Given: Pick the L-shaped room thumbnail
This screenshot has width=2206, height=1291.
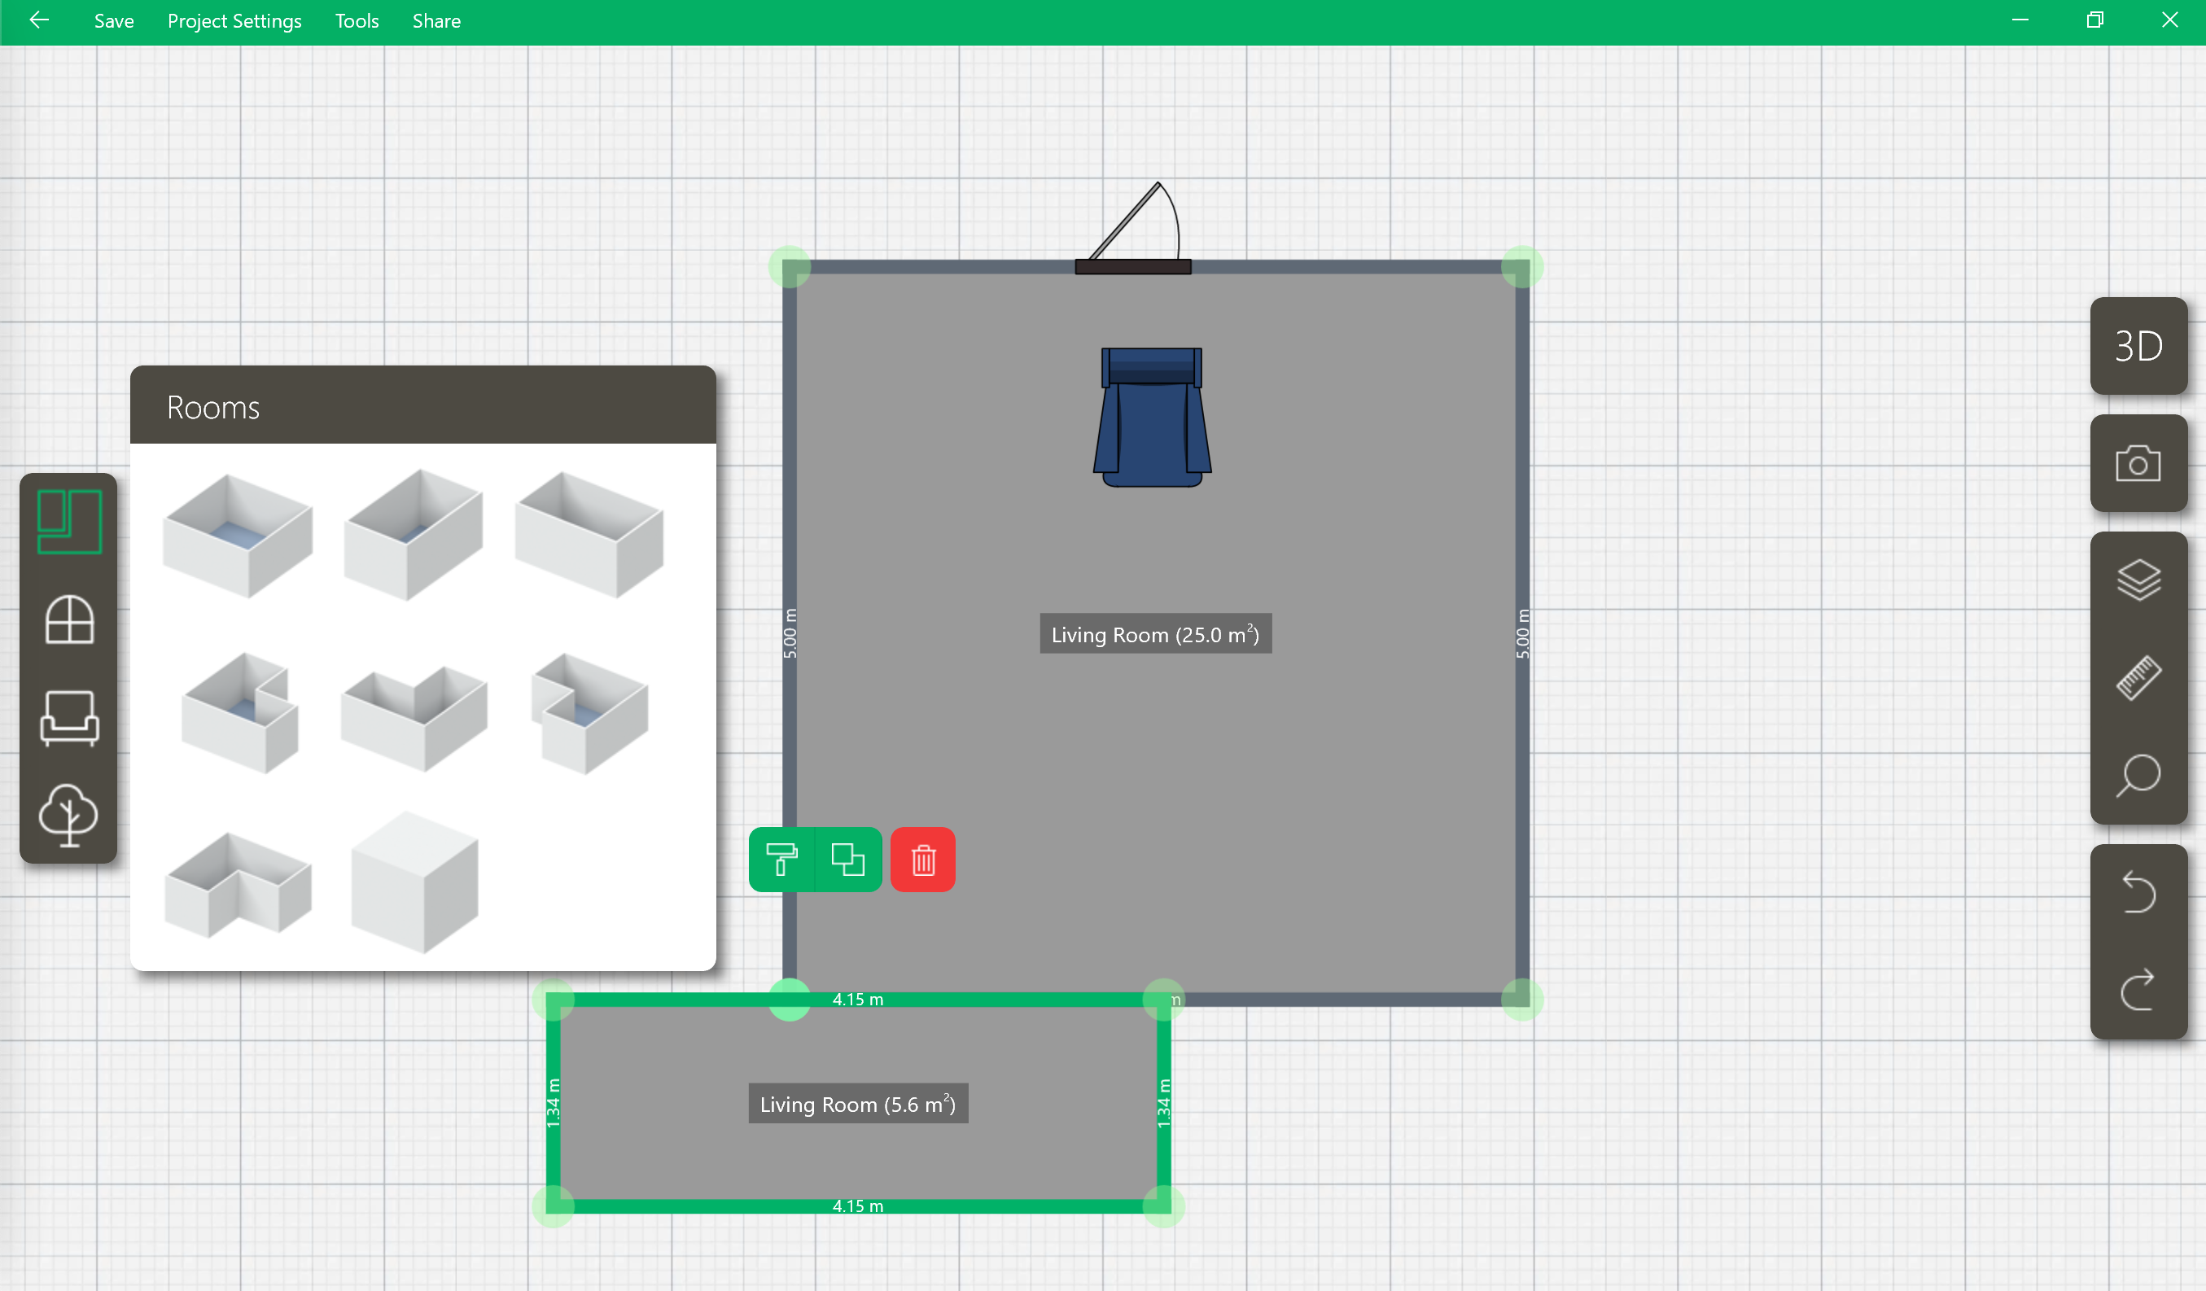Looking at the screenshot, I should click(x=239, y=884).
